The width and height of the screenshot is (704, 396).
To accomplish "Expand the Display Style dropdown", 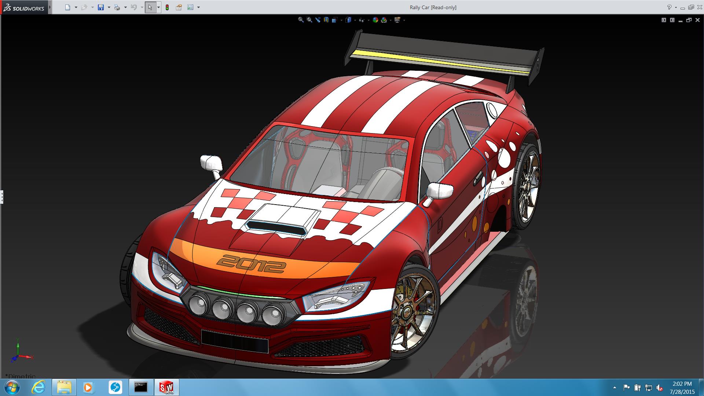I will point(355,20).
